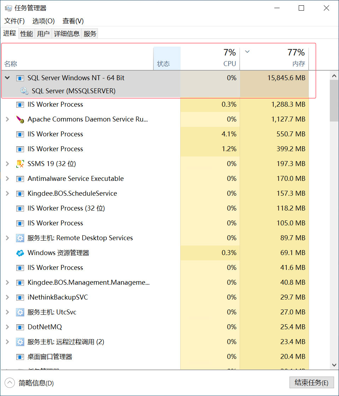Switch to the 性能 tab
339x396 pixels.
pyautogui.click(x=27, y=34)
